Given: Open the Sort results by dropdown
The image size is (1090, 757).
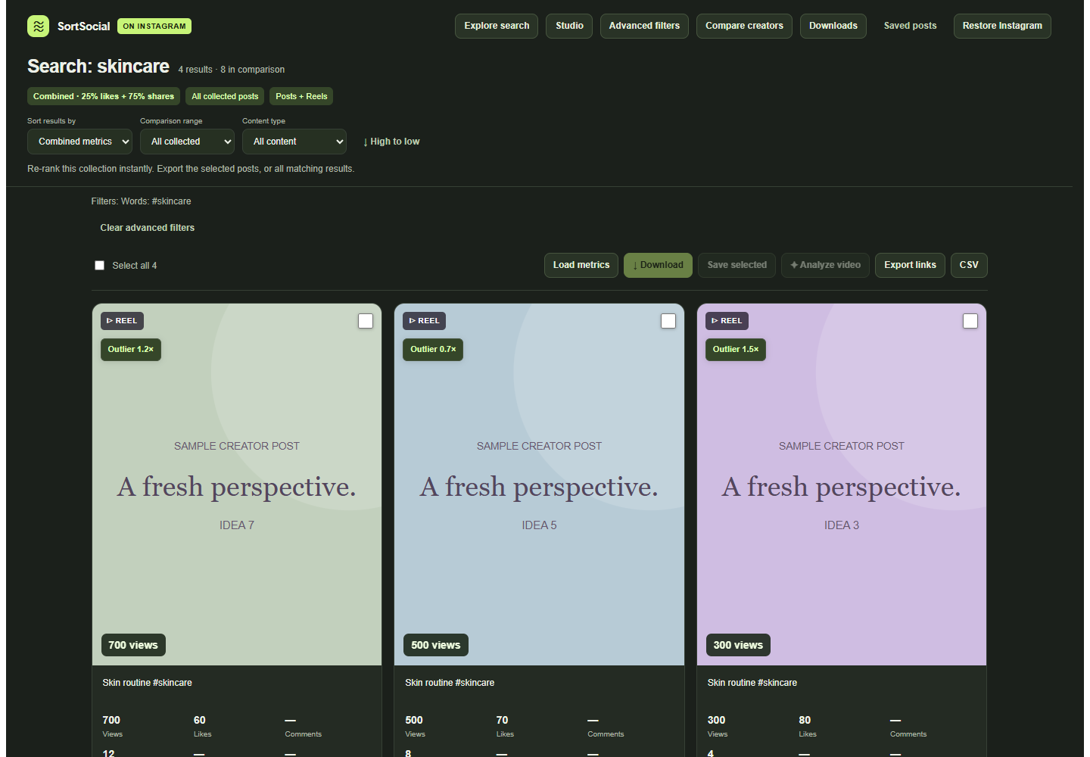Looking at the screenshot, I should pos(79,142).
